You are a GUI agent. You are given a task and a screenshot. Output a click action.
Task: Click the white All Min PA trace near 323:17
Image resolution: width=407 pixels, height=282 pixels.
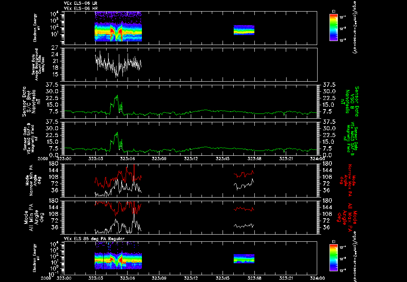(x=244, y=226)
